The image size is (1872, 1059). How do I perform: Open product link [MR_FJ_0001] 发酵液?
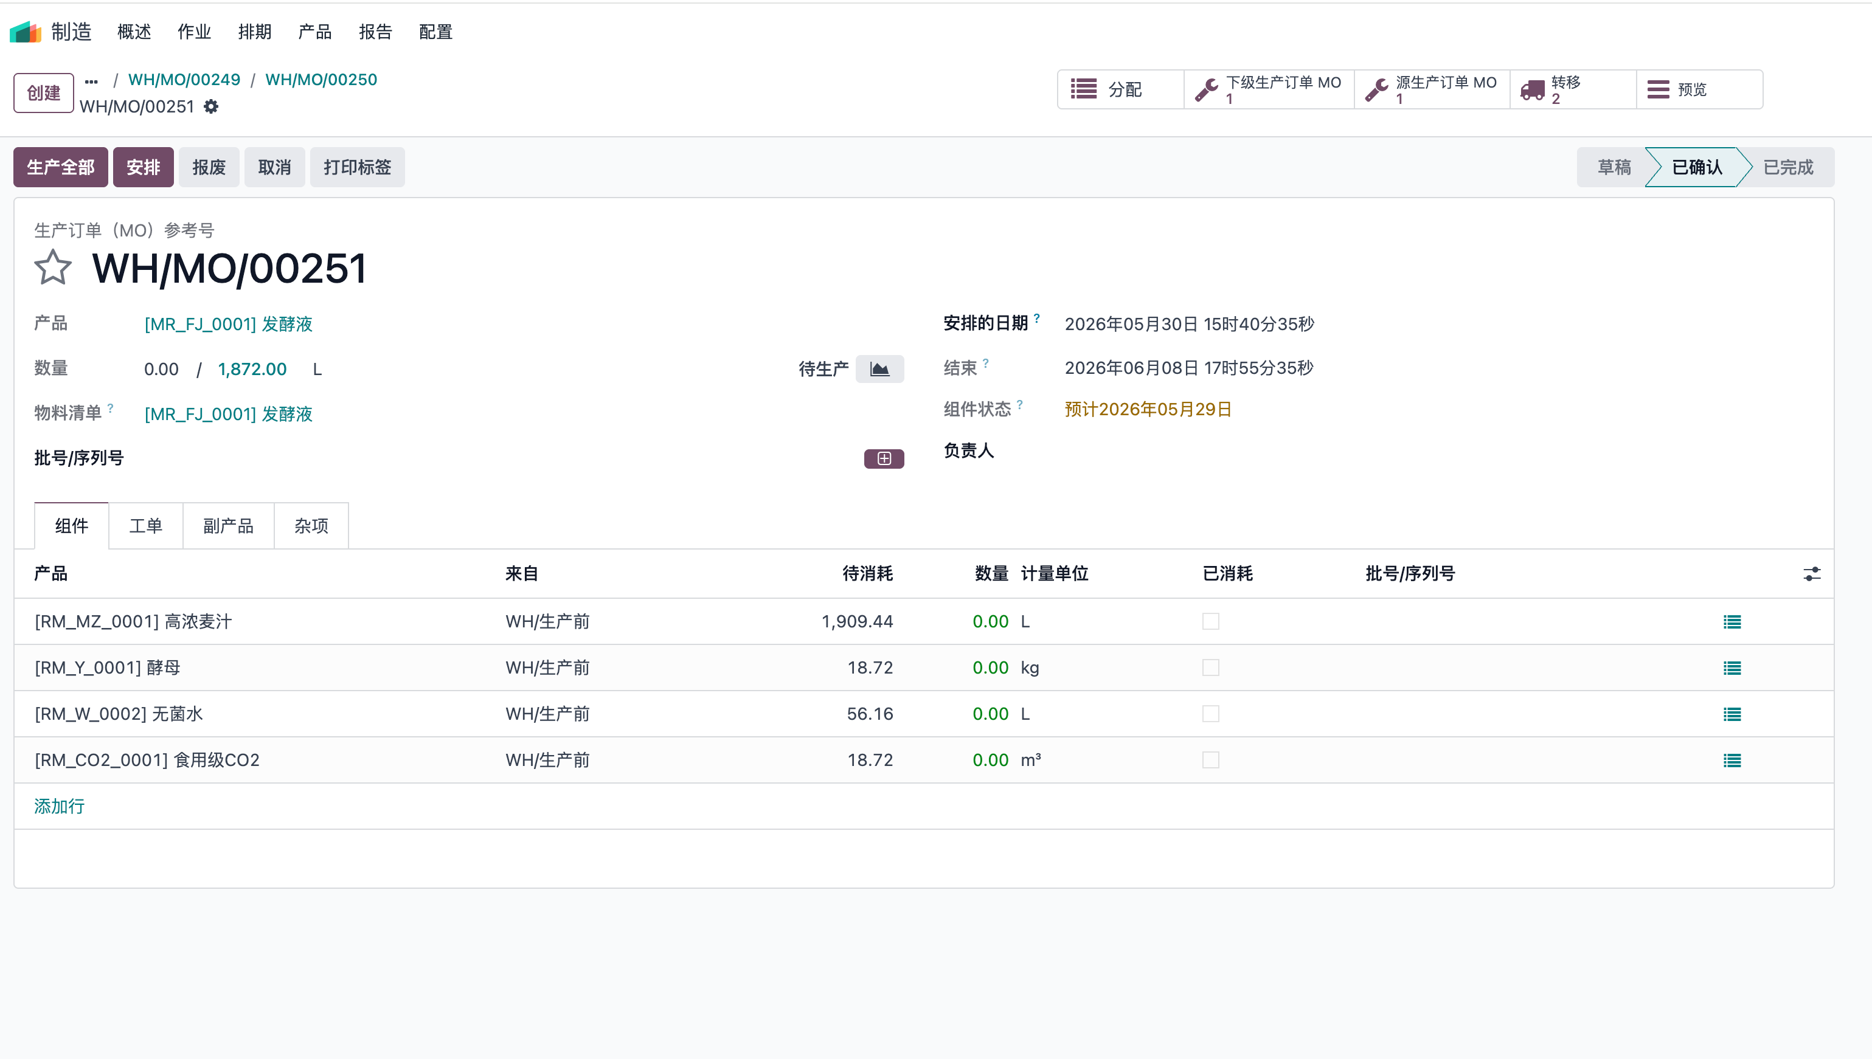[x=229, y=323]
